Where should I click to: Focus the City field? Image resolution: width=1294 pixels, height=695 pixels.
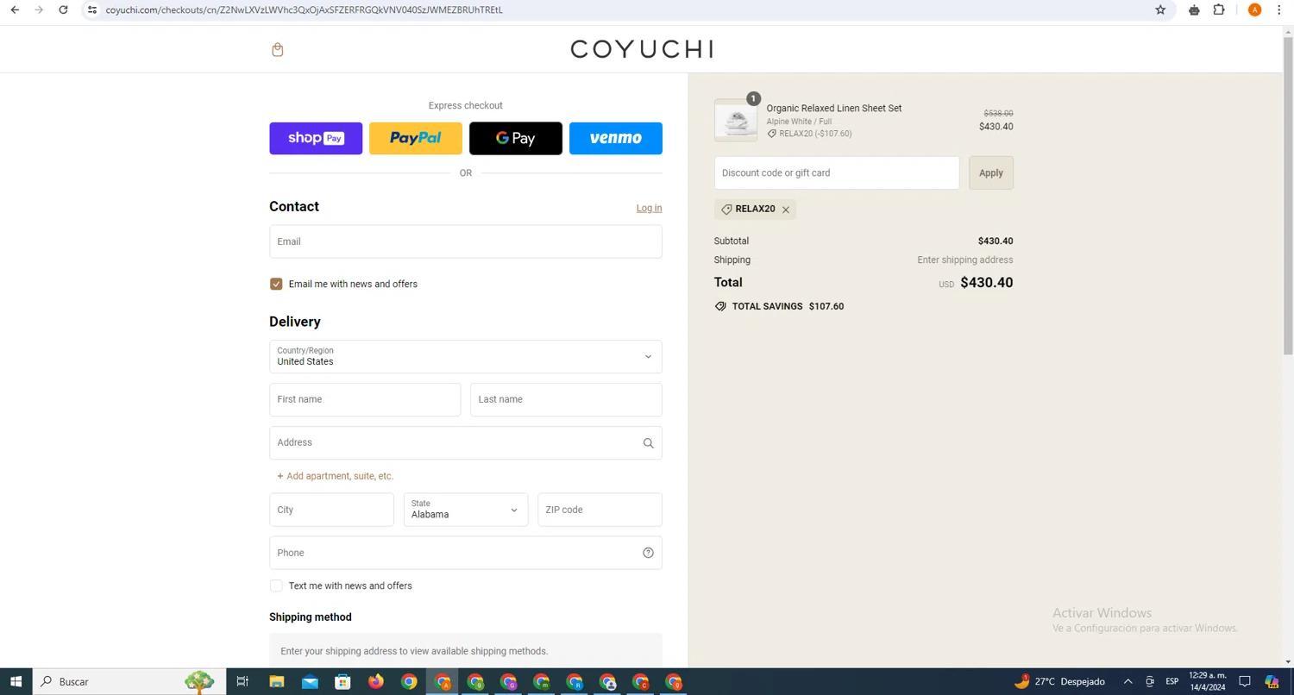pyautogui.click(x=331, y=510)
